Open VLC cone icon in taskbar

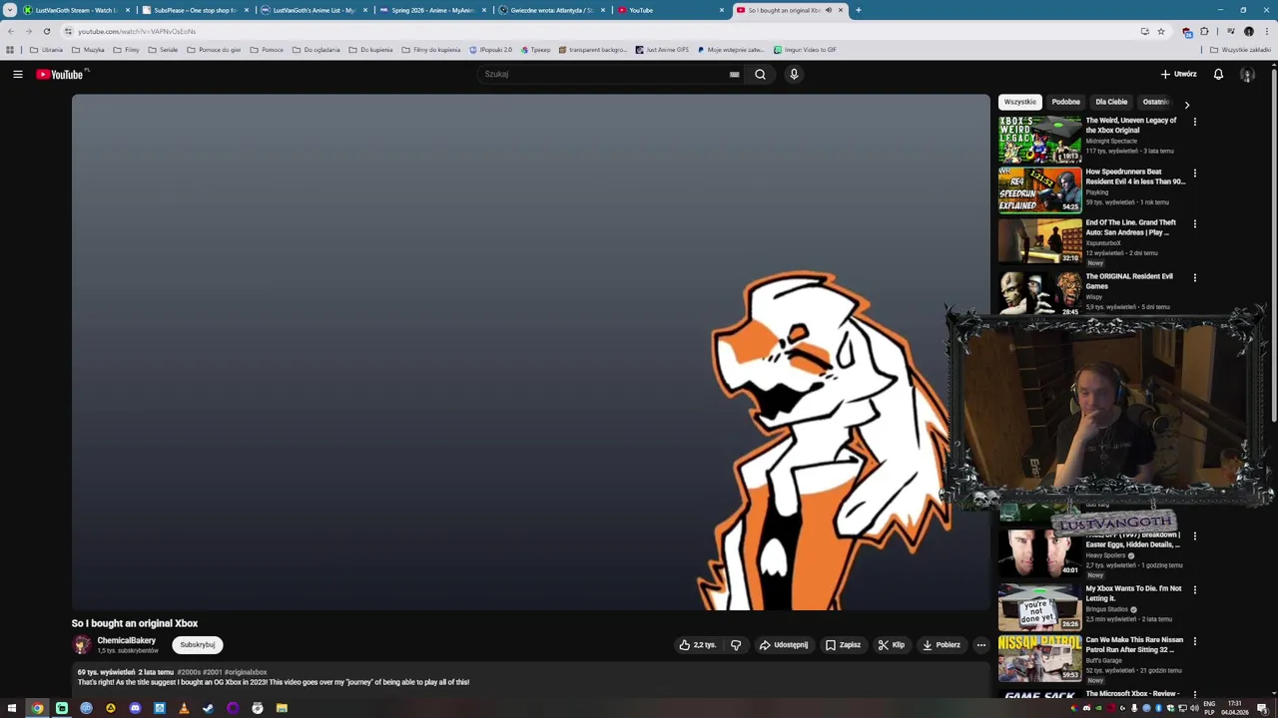(184, 708)
